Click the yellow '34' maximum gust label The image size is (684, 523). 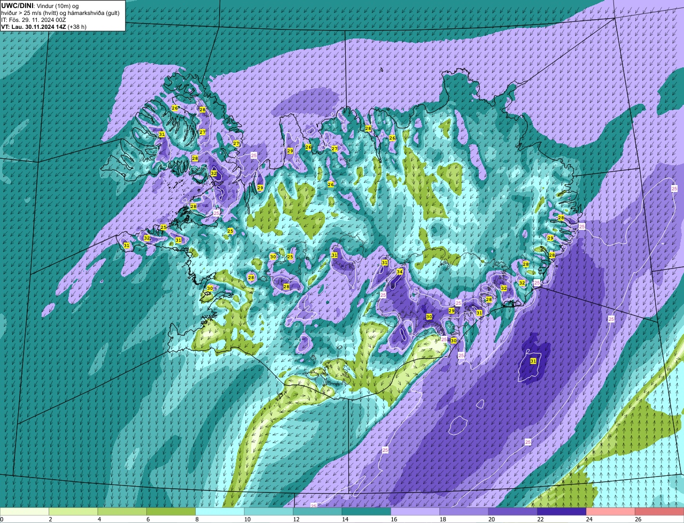[400, 272]
